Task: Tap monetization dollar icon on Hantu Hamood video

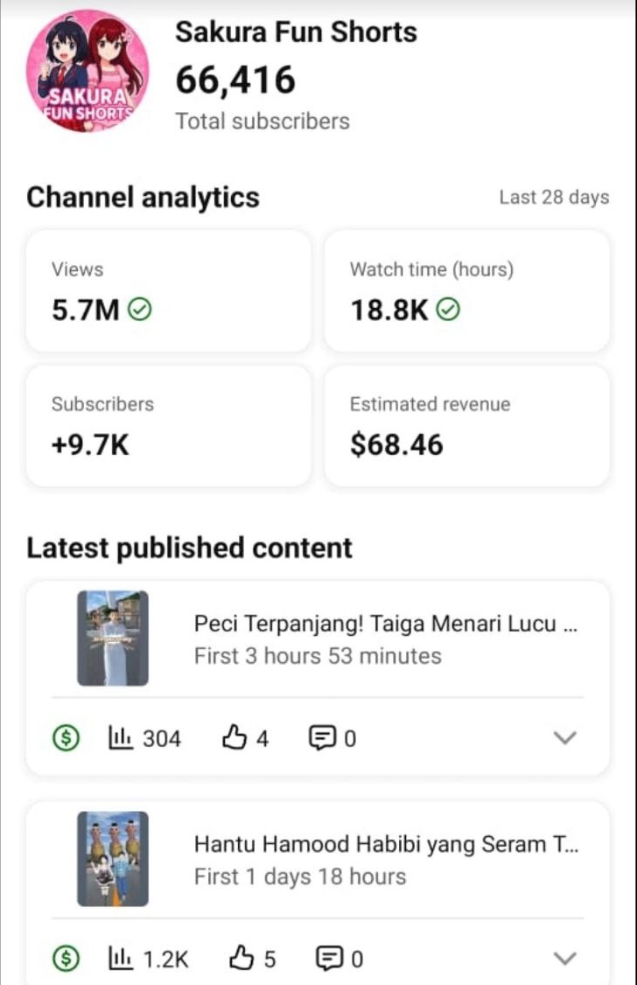Action: click(66, 959)
